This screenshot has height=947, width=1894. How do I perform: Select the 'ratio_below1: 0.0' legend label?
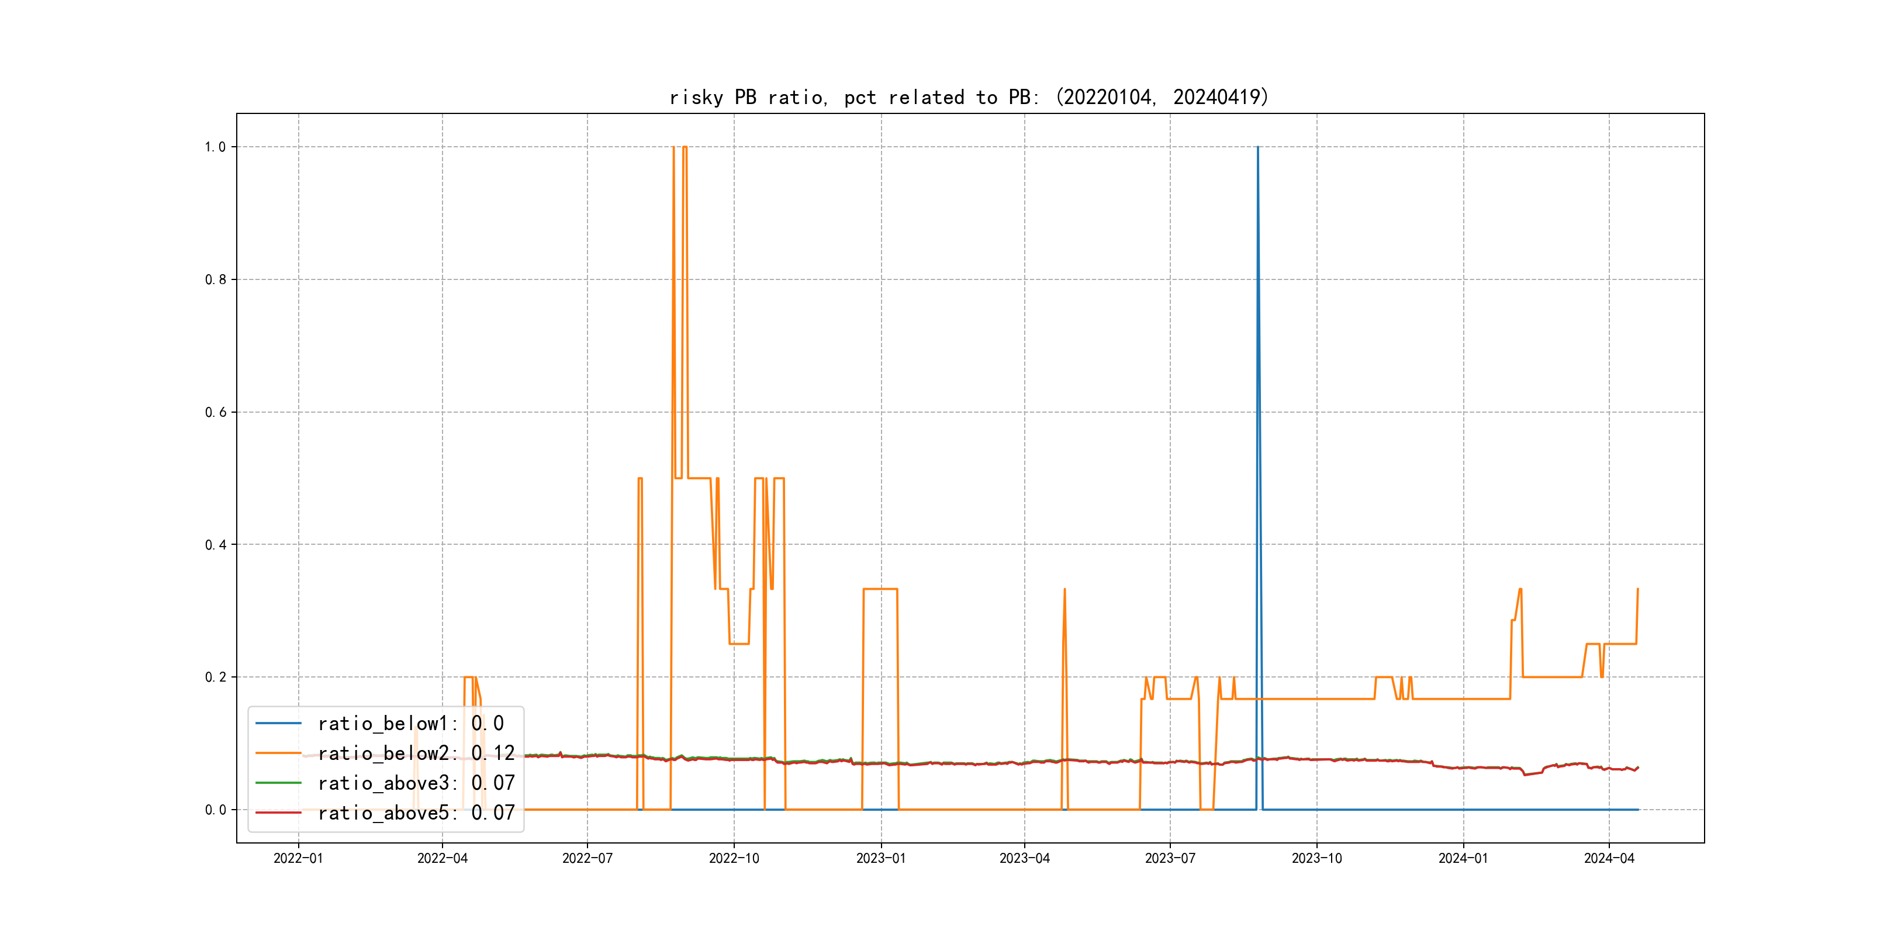point(410,724)
